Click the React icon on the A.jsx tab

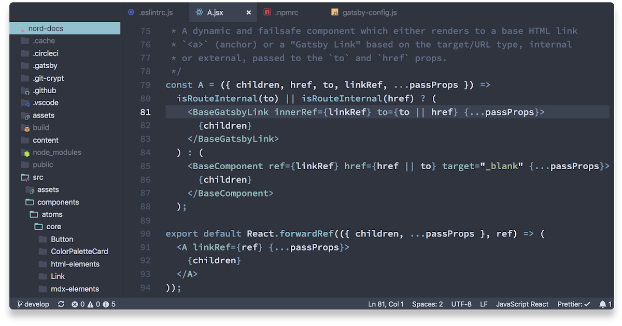click(200, 12)
